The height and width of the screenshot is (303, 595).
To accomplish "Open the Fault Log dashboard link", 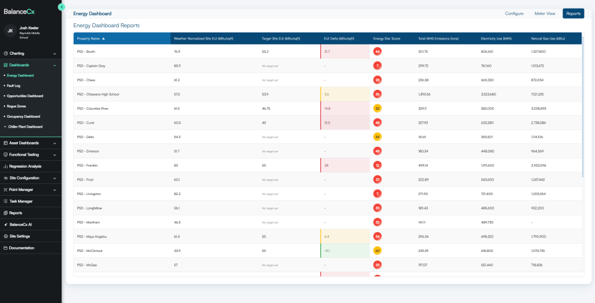I will pos(14,86).
